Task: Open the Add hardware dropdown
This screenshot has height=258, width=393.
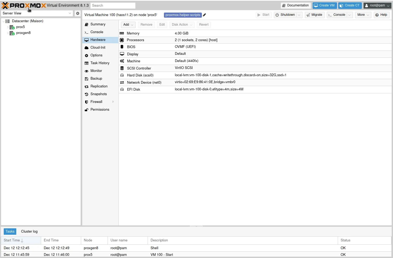Action: pos(128,25)
